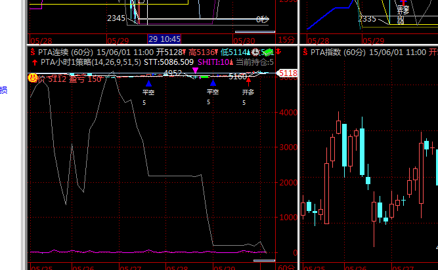Click the blue 损 text at left edge
The image size is (438, 270).
coord(4,90)
